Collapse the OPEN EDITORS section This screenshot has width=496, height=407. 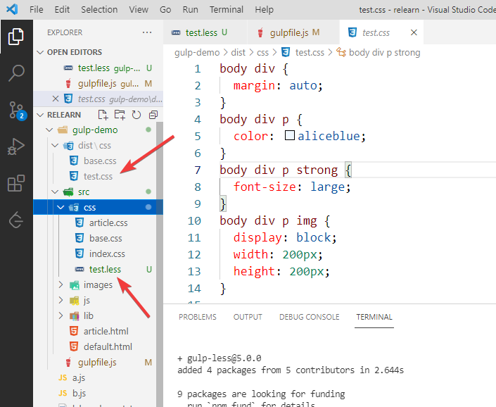click(x=40, y=52)
